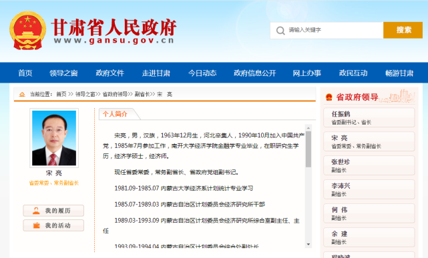Open the 今日动态 navigation item
The height and width of the screenshot is (258, 428).
(x=202, y=73)
